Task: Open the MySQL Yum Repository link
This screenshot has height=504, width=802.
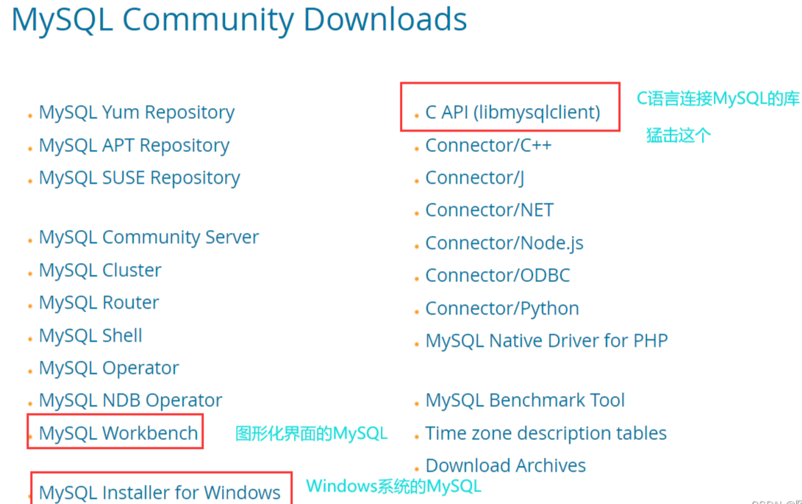Action: 137,113
